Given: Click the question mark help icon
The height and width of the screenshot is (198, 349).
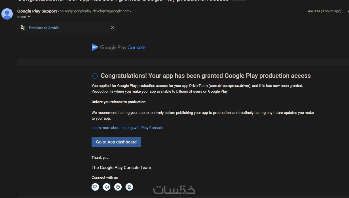Looking at the screenshot, I should pyautogui.click(x=118, y=187).
